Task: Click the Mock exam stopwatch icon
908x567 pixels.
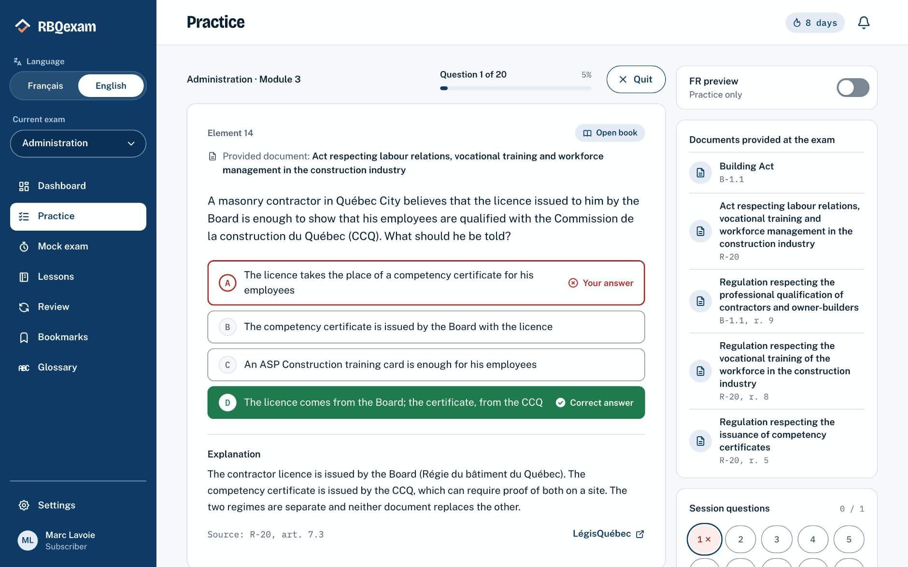Action: [x=24, y=247]
